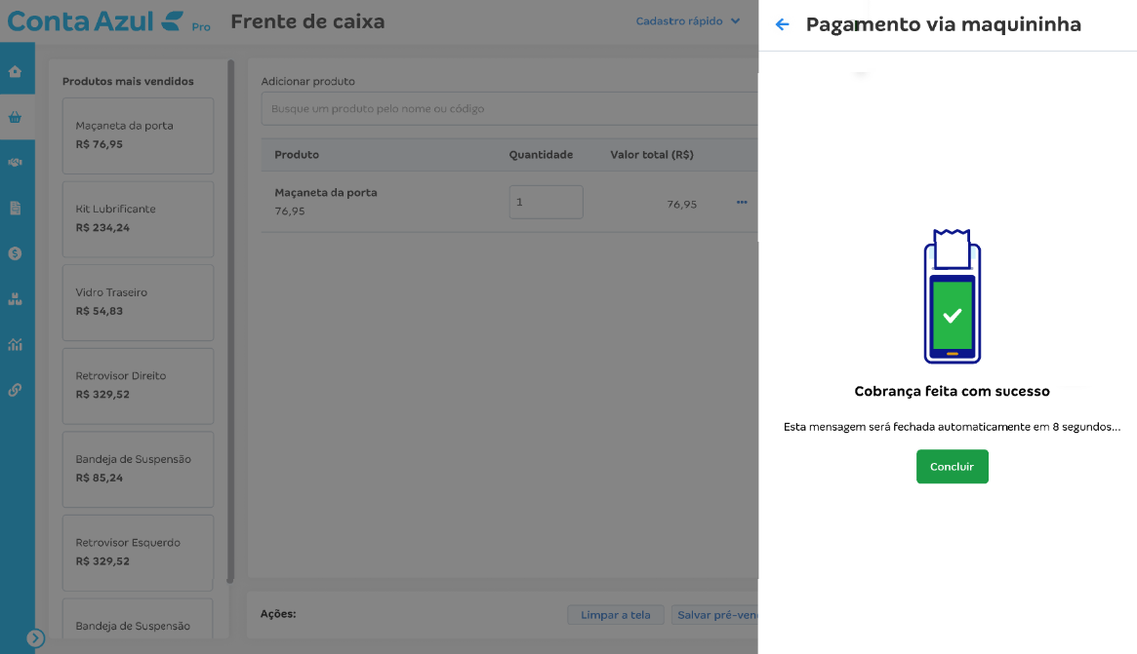Select the Kit Lubrificante product card

coord(138,218)
